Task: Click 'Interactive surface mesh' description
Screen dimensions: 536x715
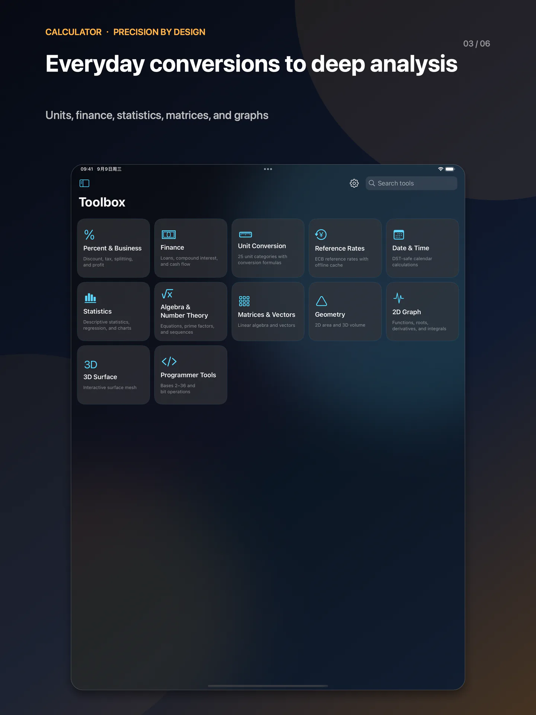Action: pyautogui.click(x=110, y=388)
